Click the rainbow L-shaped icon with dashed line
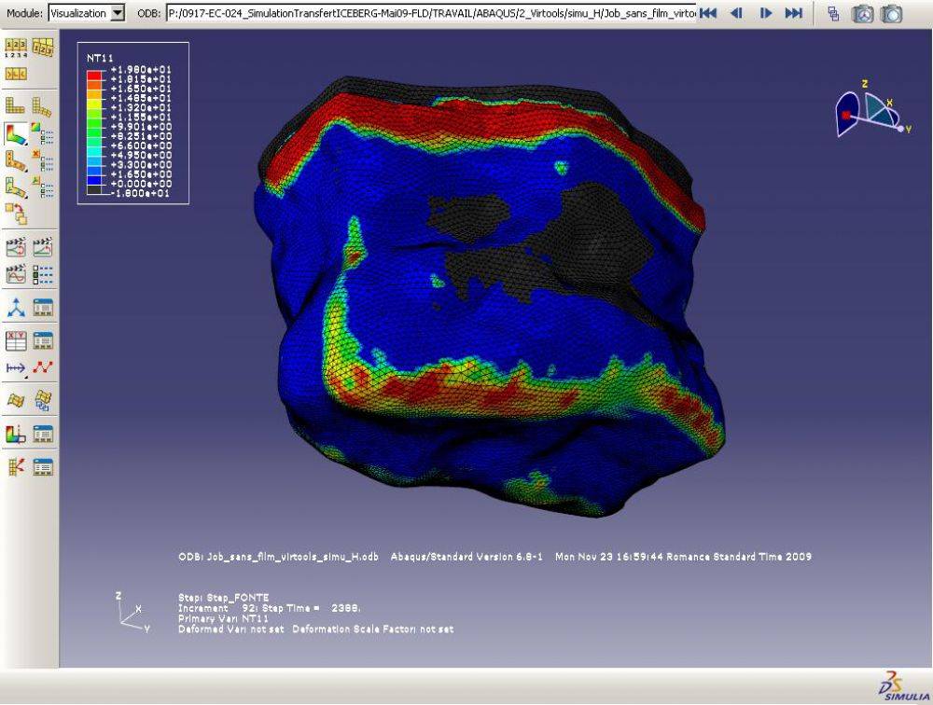 [x=16, y=435]
